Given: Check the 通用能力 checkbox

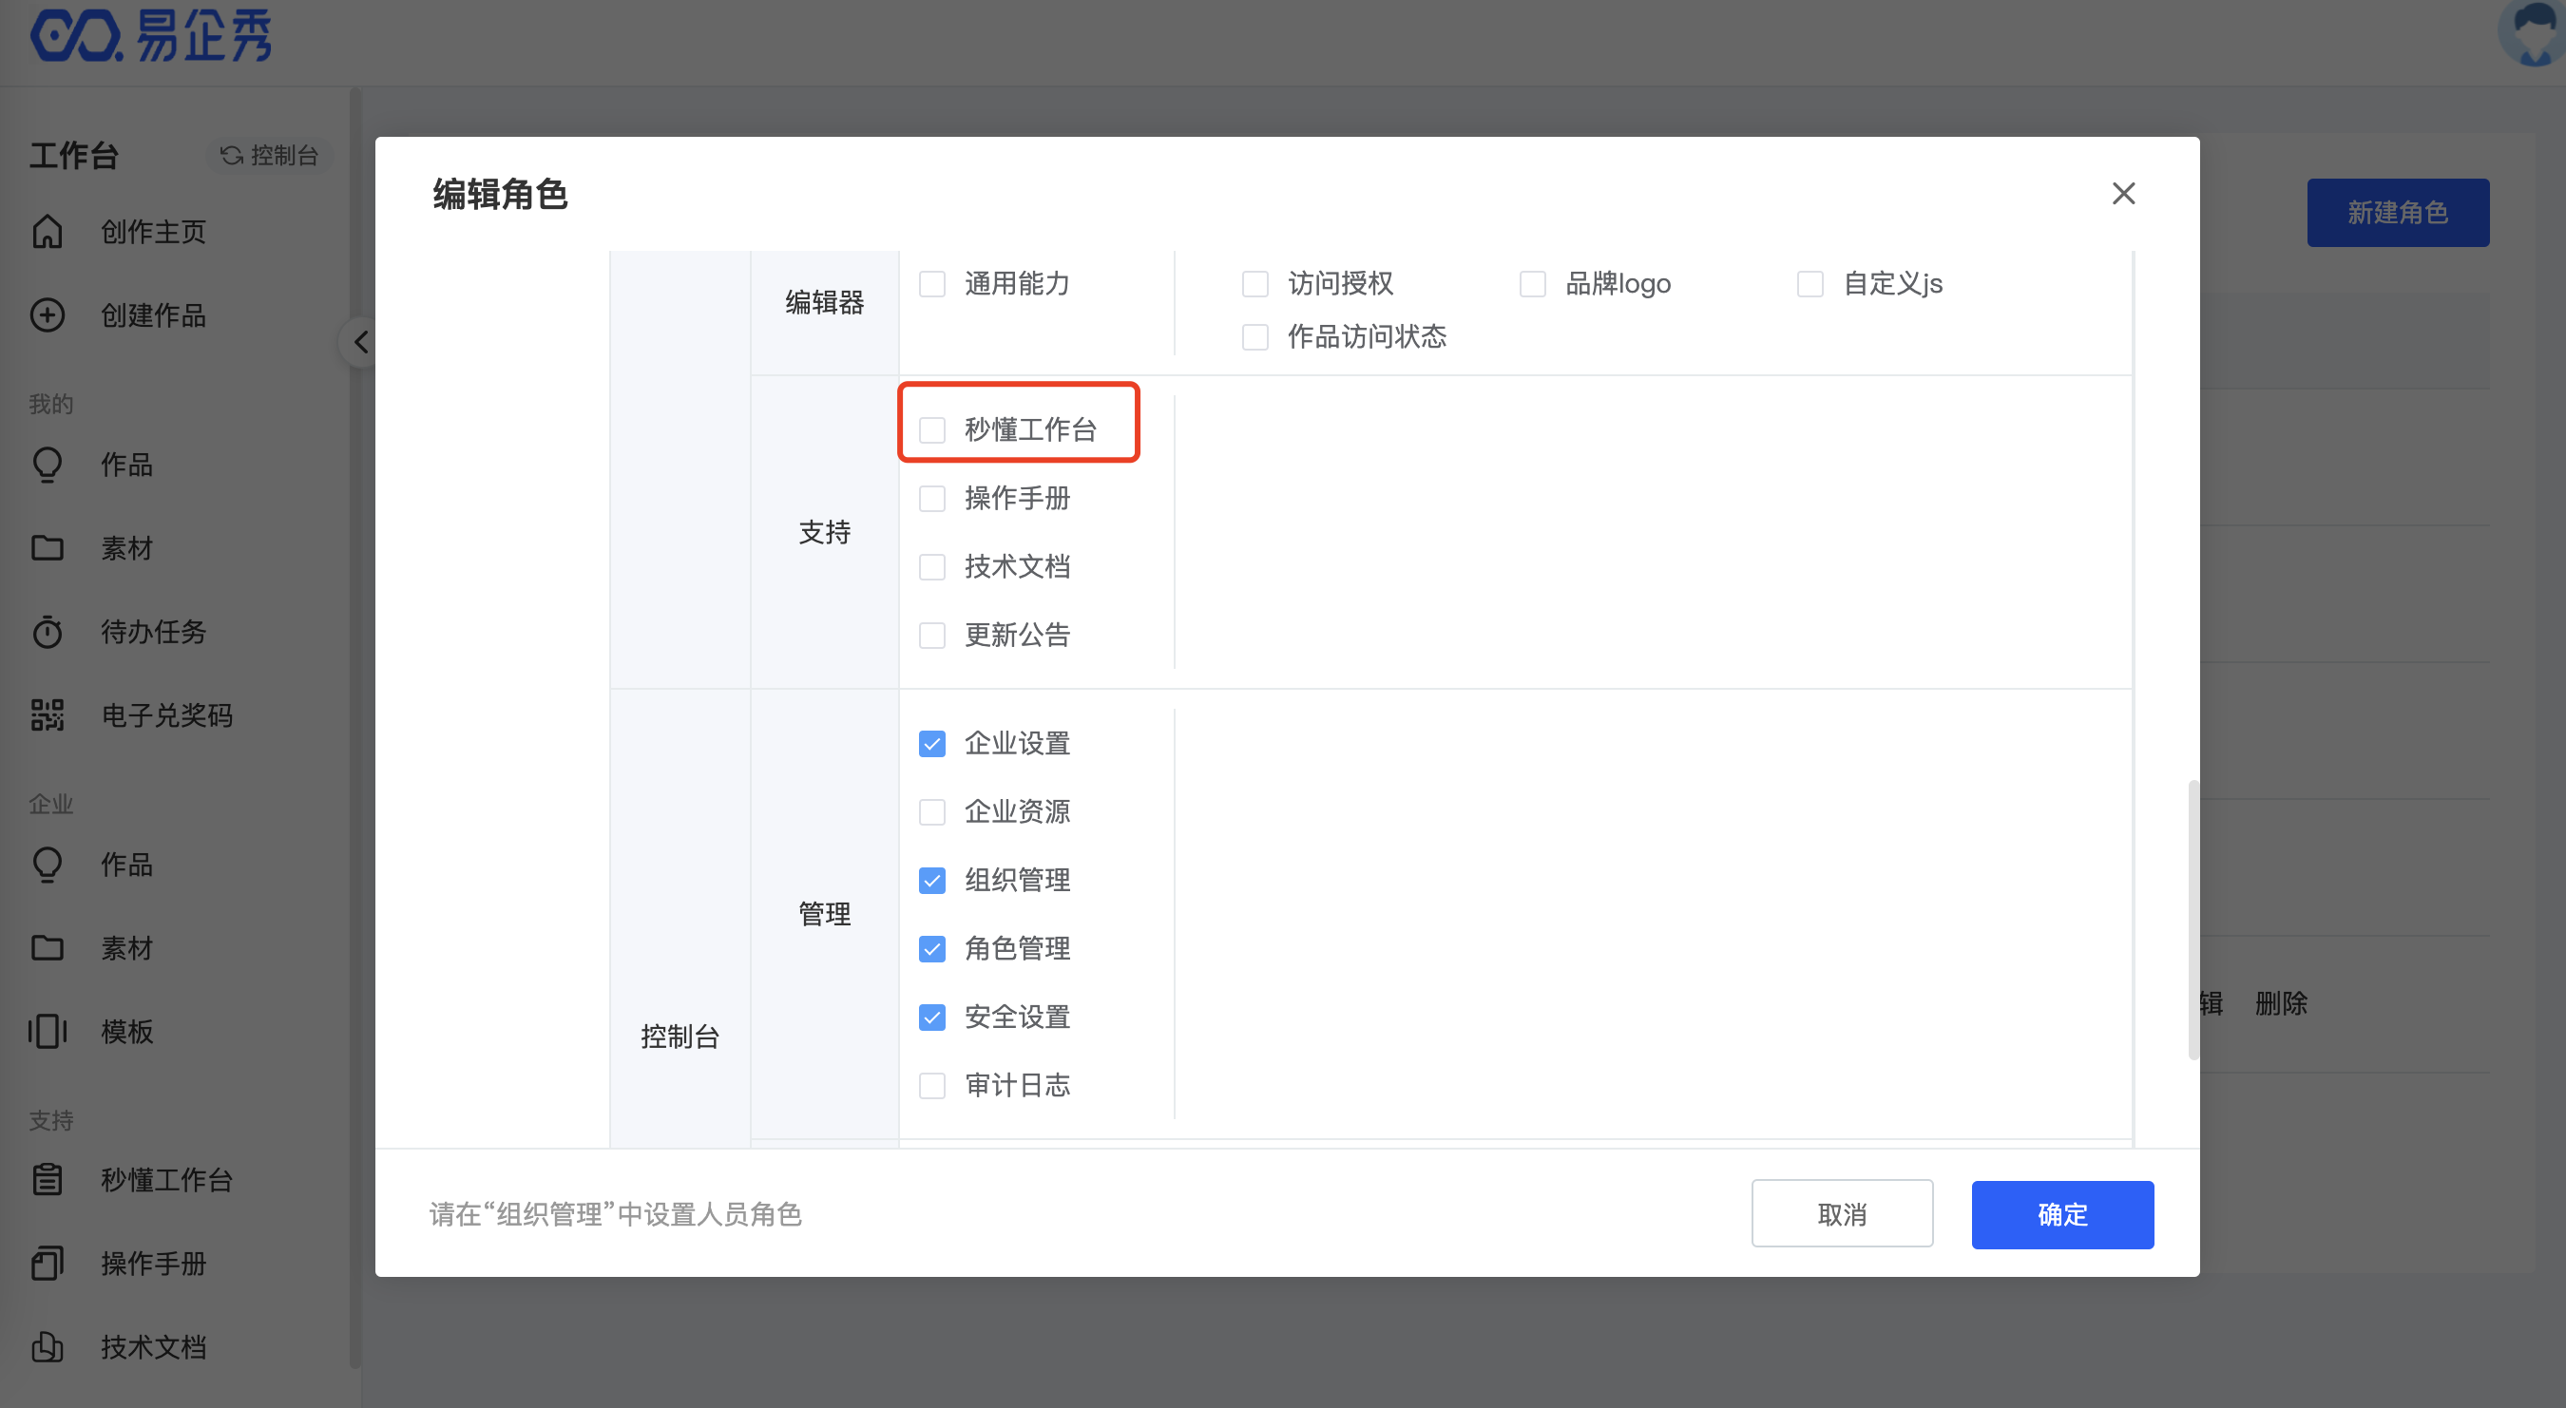Looking at the screenshot, I should point(931,284).
